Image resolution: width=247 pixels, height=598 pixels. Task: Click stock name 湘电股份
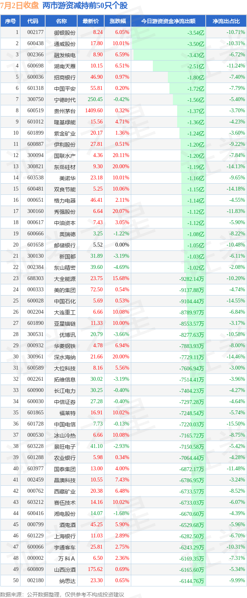[65, 514]
